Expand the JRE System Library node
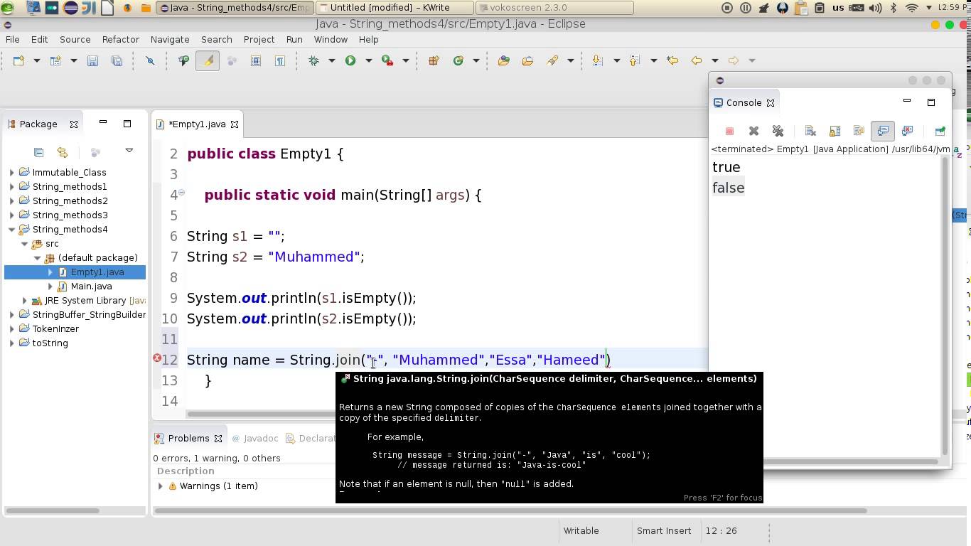 [24, 300]
